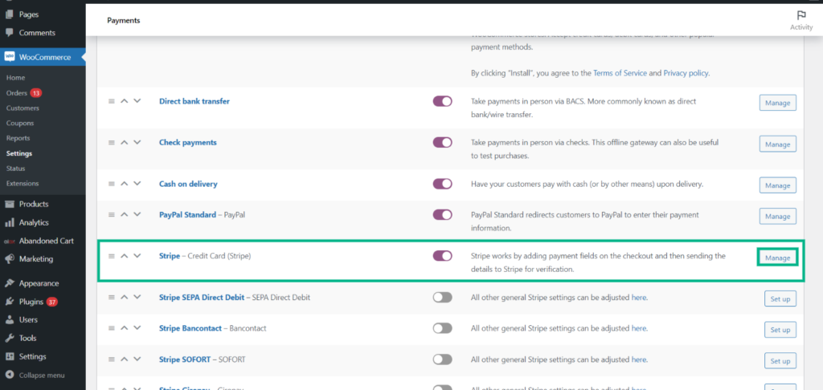Open the Terms of Service link
This screenshot has width=823, height=390.
[x=620, y=73]
